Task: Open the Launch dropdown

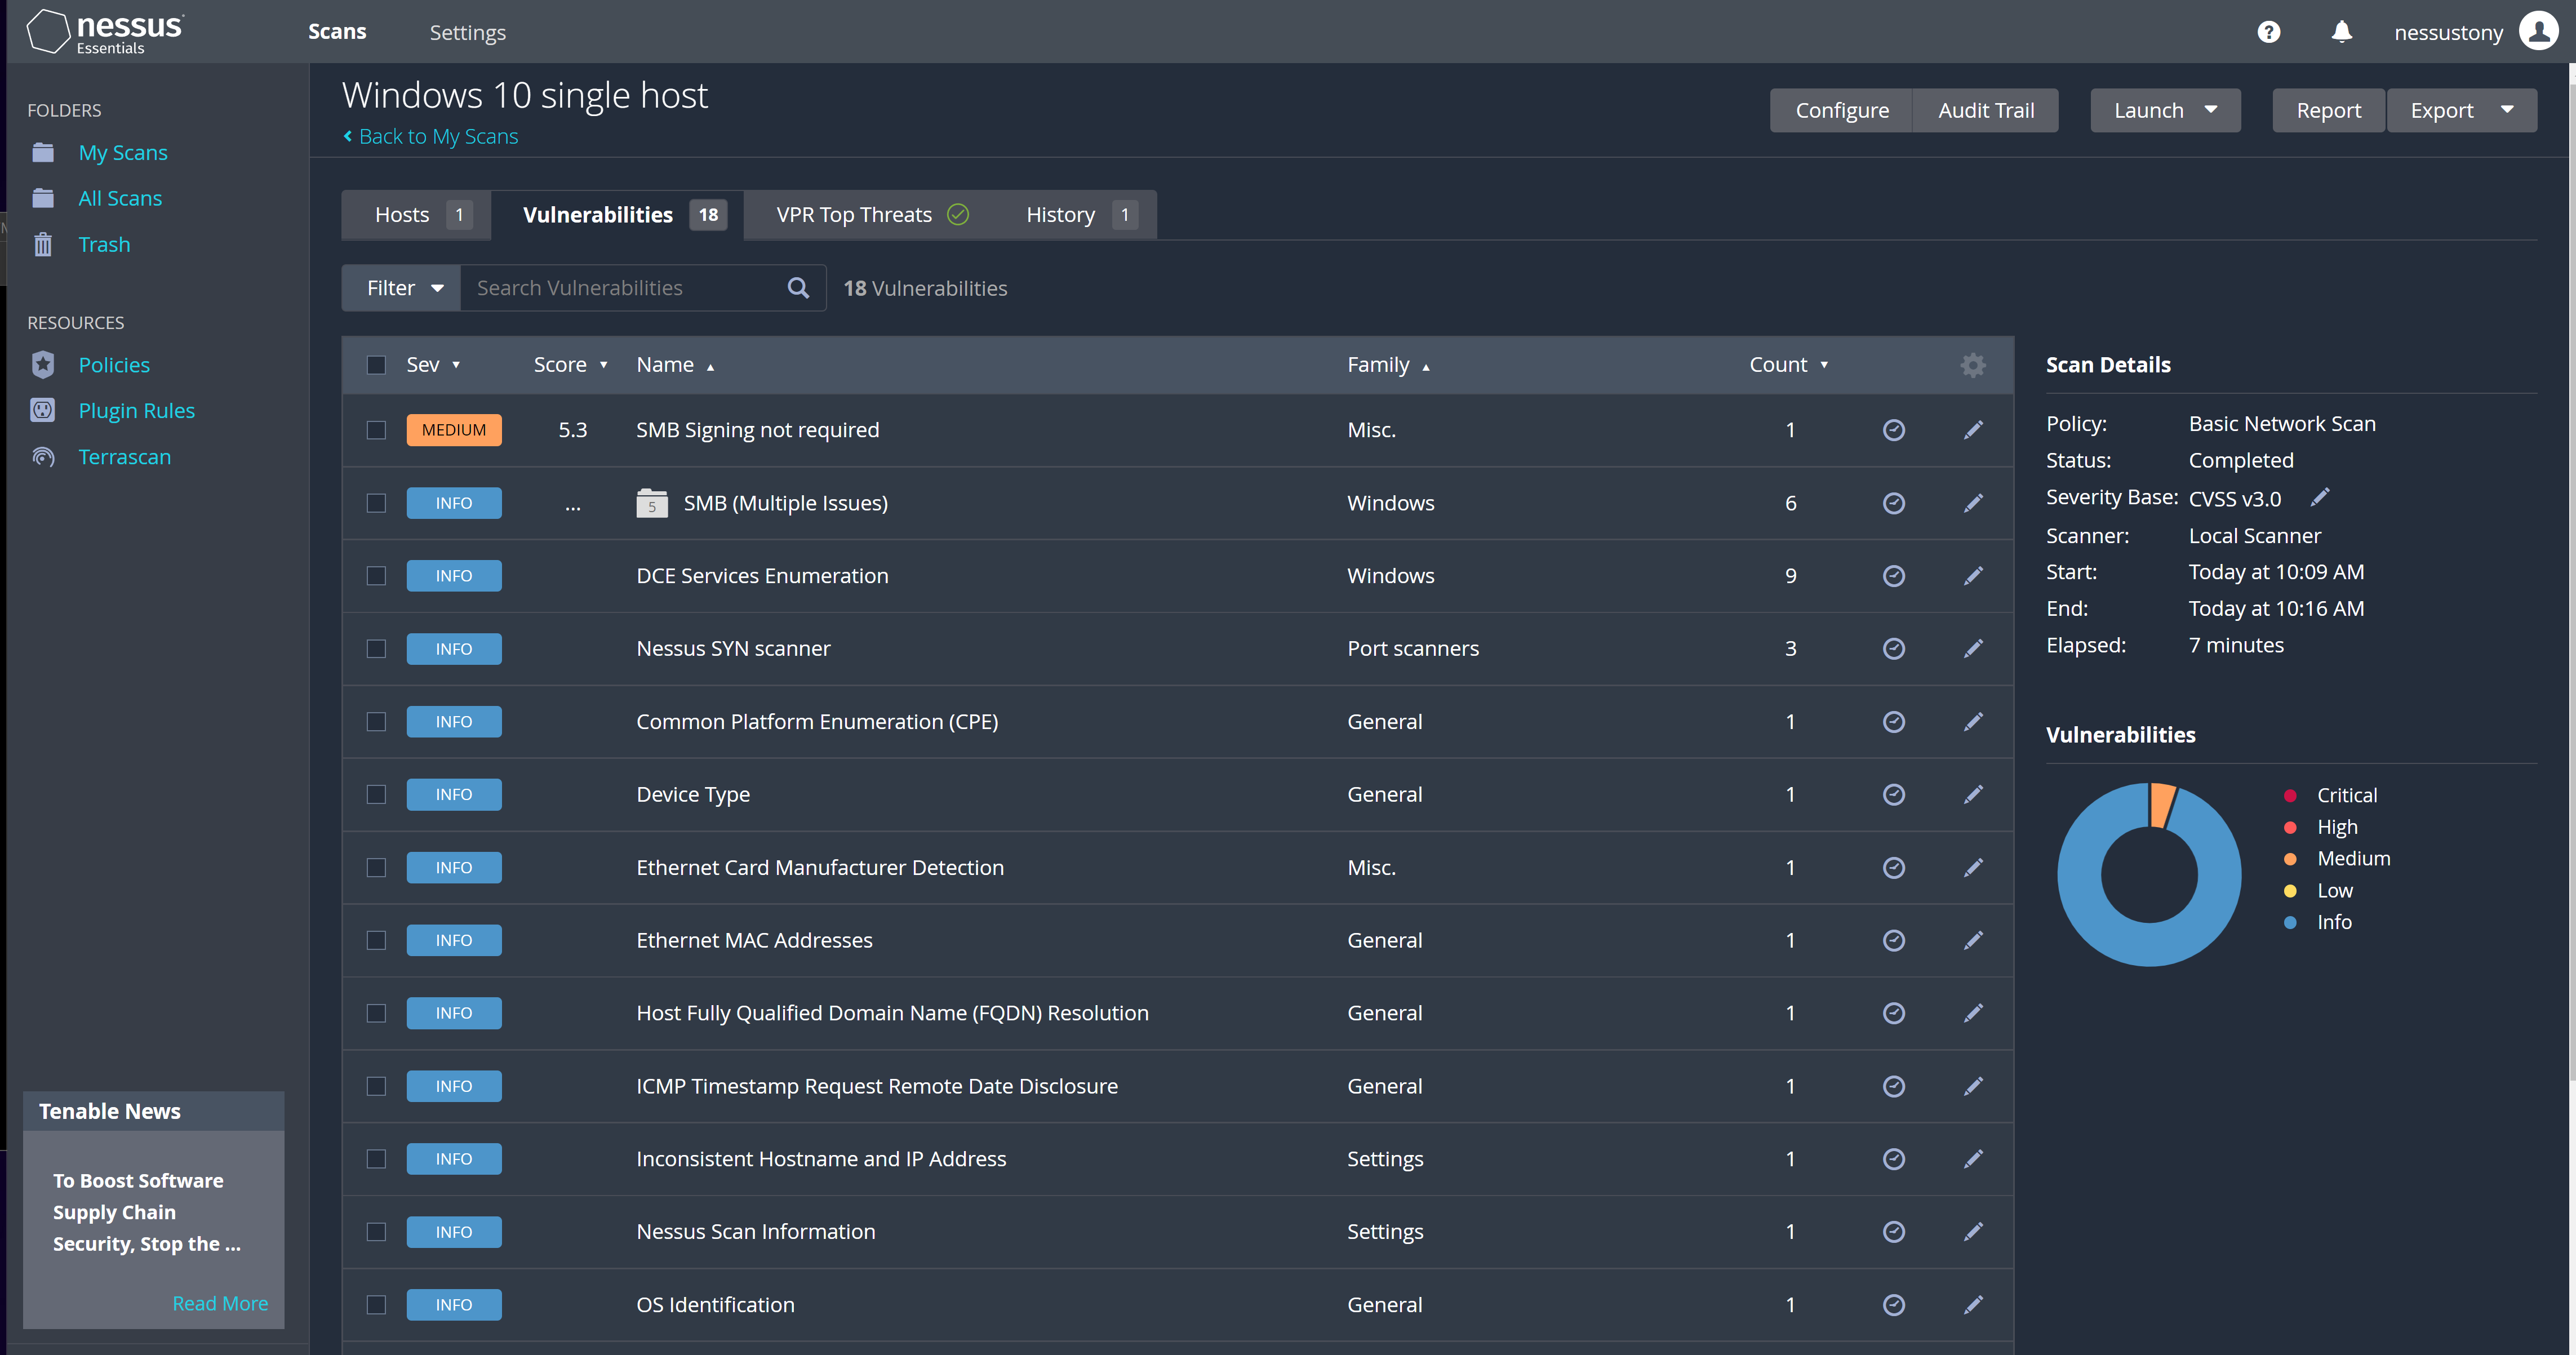Action: 2164,110
